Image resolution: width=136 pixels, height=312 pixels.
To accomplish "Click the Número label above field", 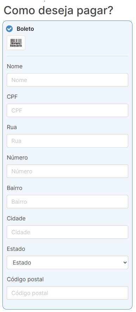I will (17, 158).
